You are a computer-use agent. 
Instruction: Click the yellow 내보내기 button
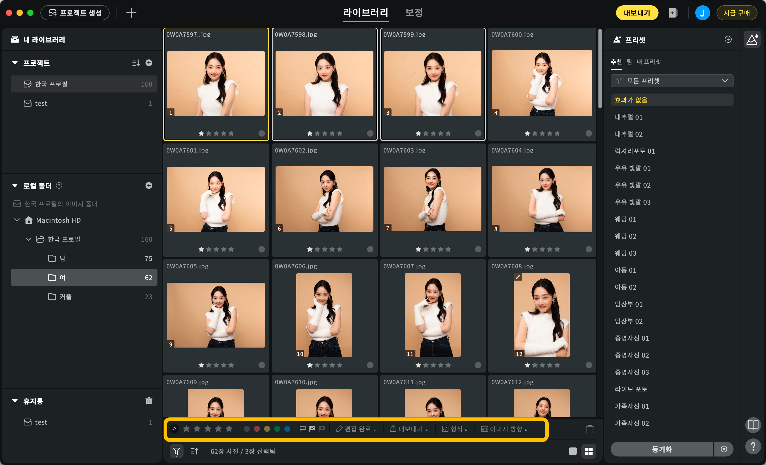point(637,13)
